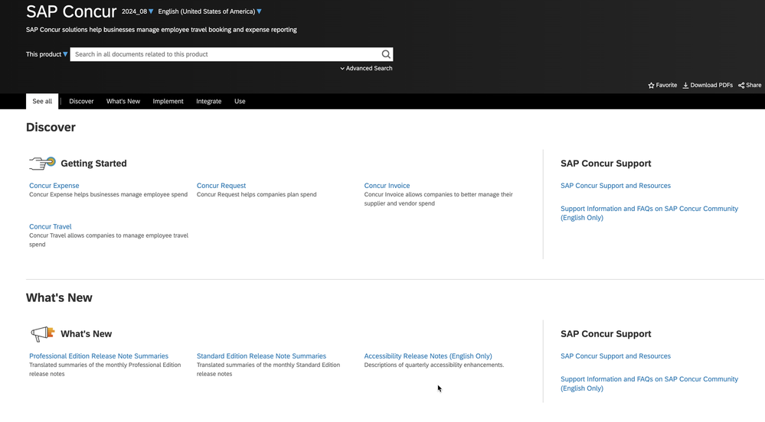The image size is (765, 422).
Task: Open Professional Edition Release Note Summaries
Action: pyautogui.click(x=99, y=356)
